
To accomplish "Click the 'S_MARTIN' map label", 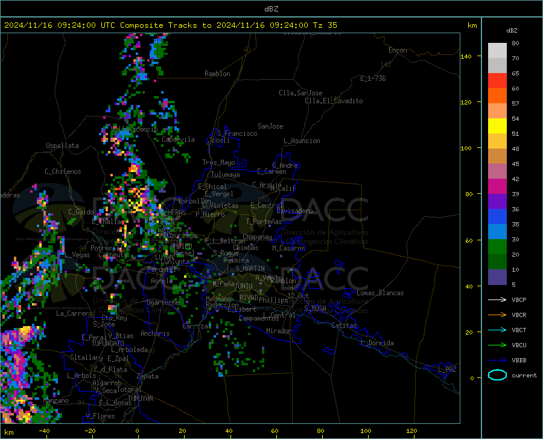I will coord(250,269).
